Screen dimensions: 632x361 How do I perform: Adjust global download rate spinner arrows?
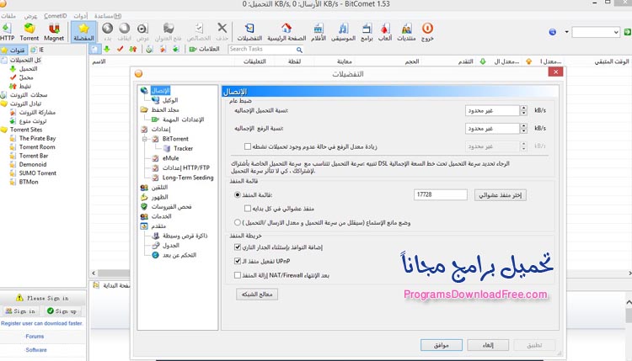(x=523, y=110)
